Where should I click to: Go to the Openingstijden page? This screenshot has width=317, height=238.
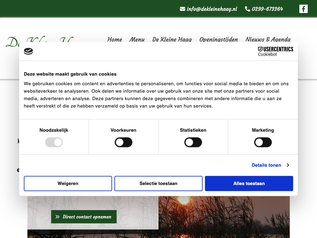(219, 39)
